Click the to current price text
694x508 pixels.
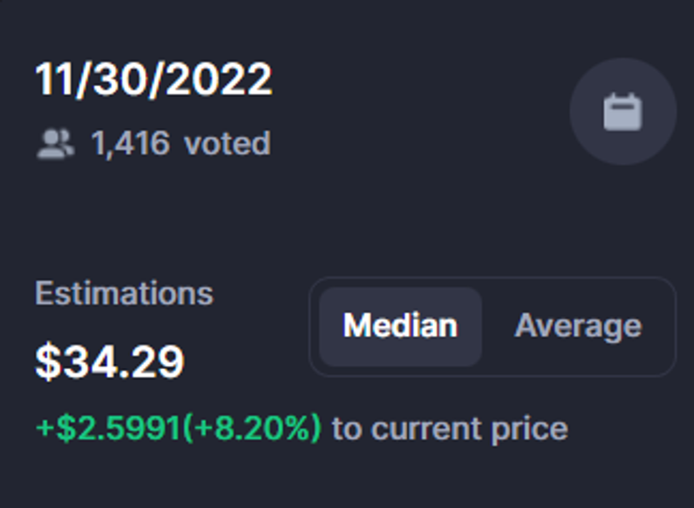click(x=449, y=429)
